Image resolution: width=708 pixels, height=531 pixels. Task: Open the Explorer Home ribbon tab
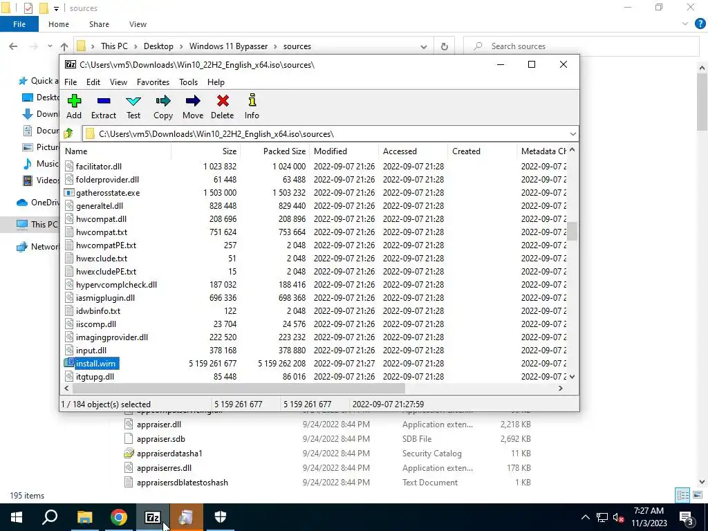click(x=59, y=24)
